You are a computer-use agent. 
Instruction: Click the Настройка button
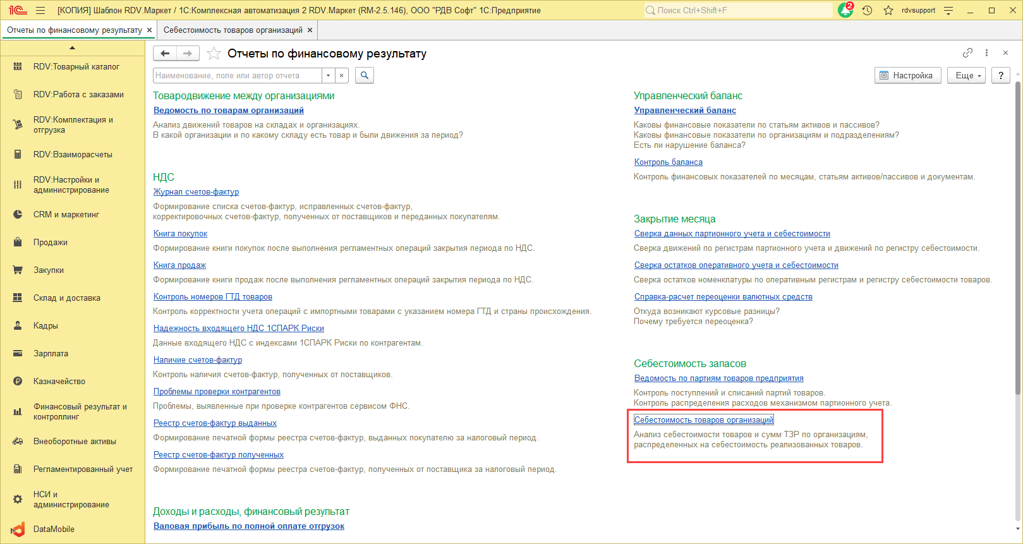(907, 76)
